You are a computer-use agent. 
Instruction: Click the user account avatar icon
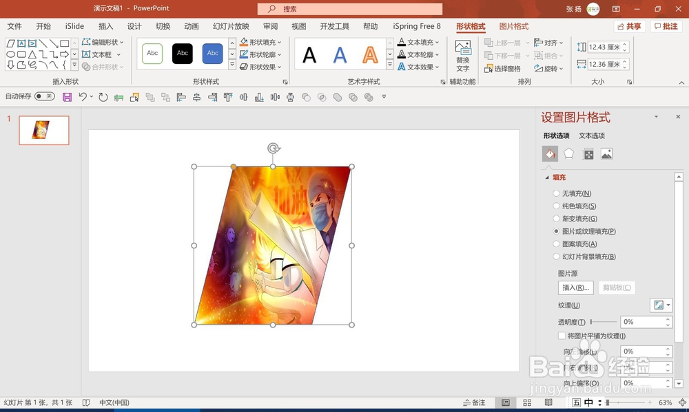[x=593, y=9]
